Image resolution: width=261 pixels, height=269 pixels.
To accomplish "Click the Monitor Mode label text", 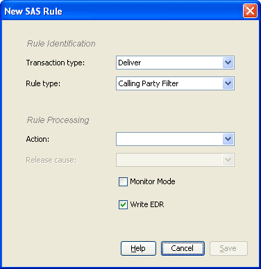I will click(x=153, y=181).
